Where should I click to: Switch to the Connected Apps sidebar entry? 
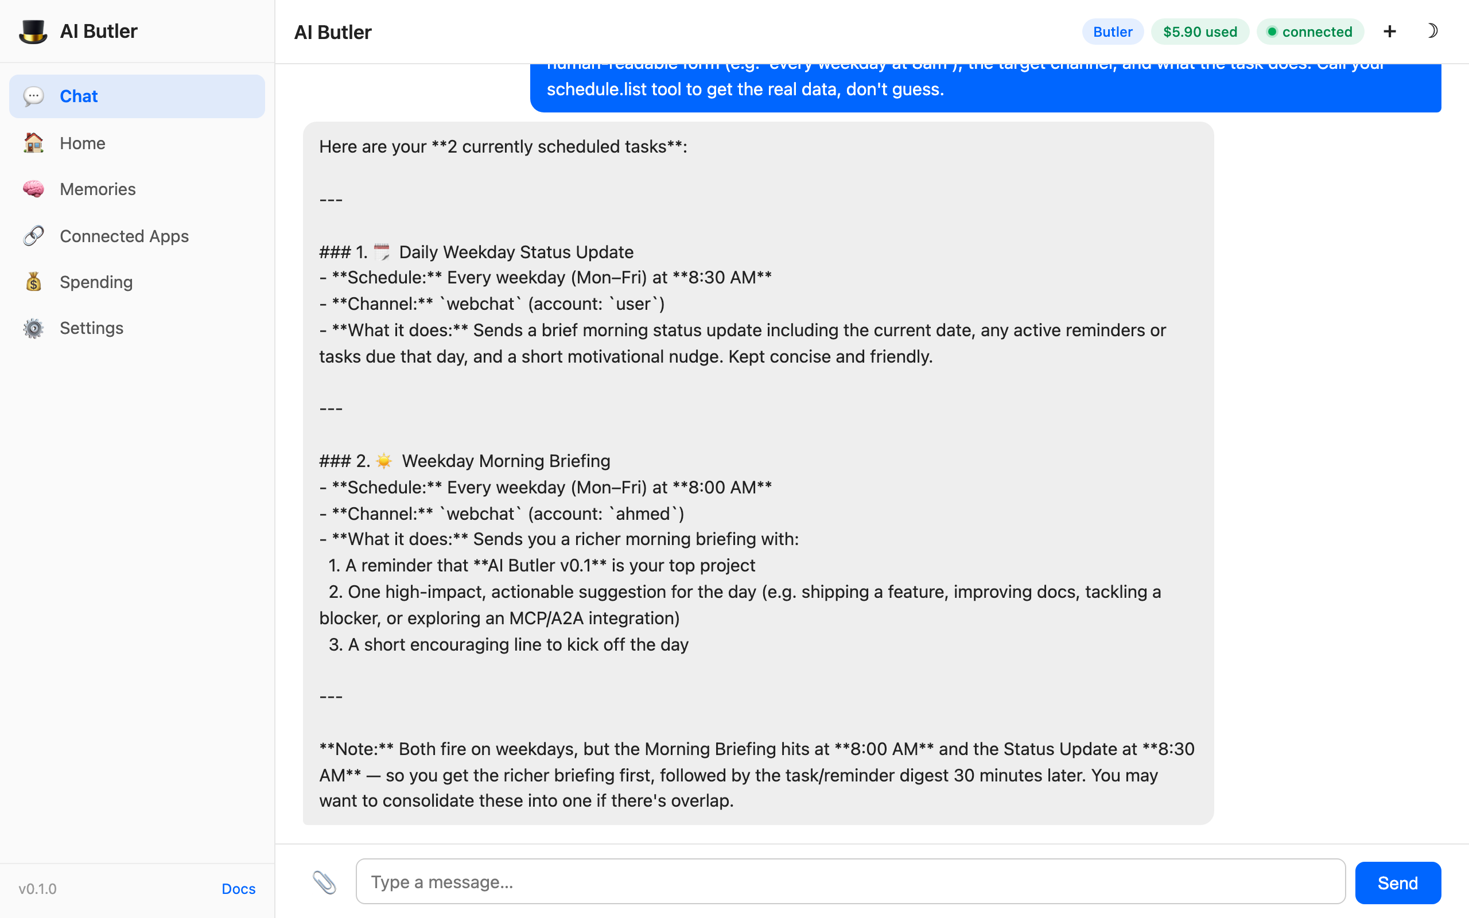click(124, 236)
